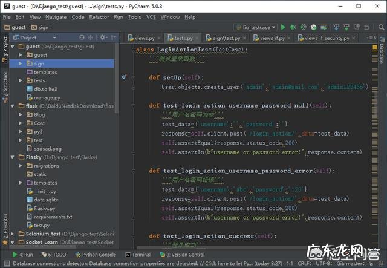387x268 pixels.
Task: Open the Terminal panel
Action: tap(138, 255)
